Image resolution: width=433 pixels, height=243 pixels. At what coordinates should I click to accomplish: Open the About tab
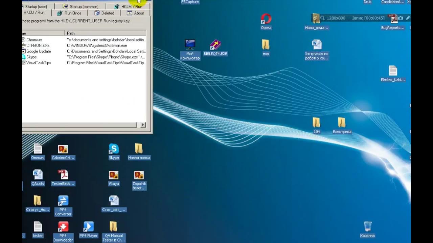click(136, 13)
